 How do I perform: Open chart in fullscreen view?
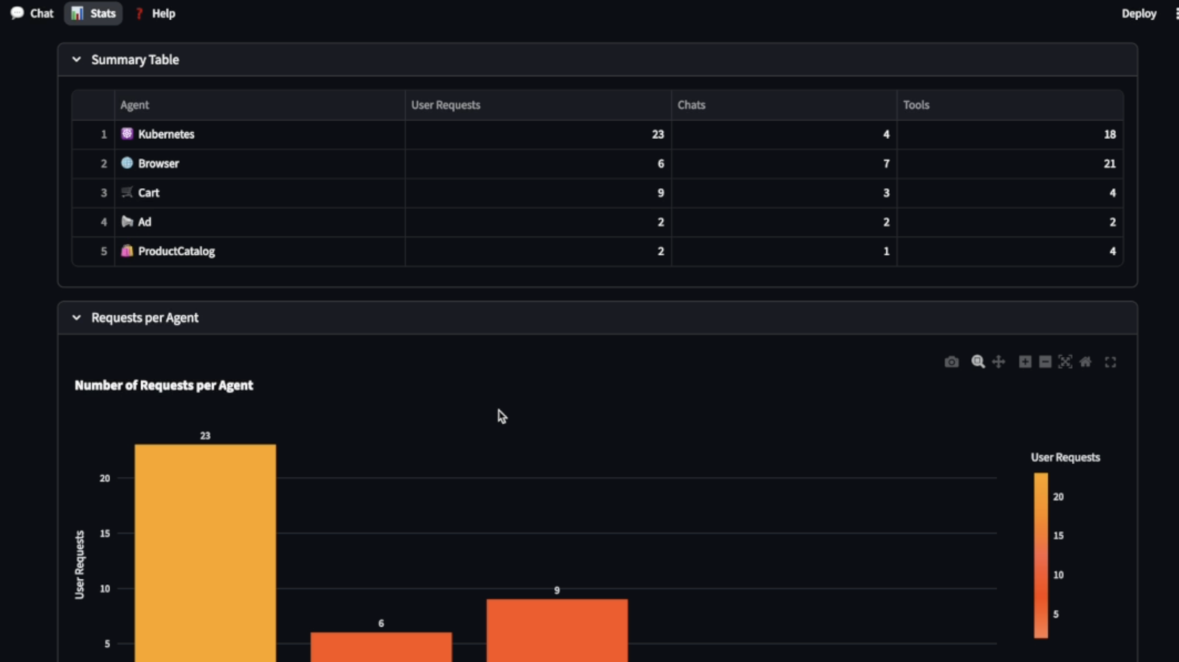(1110, 362)
